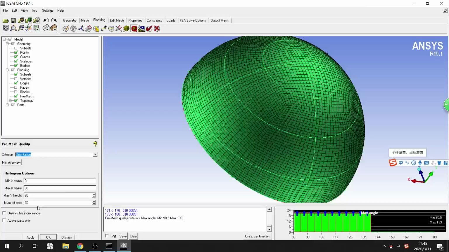
Task: Select the Delete Block tool
Action: [x=157, y=28]
